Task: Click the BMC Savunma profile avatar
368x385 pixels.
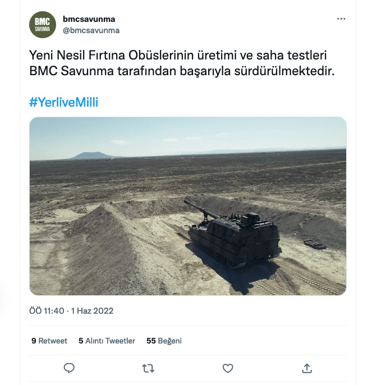Action: tap(43, 25)
